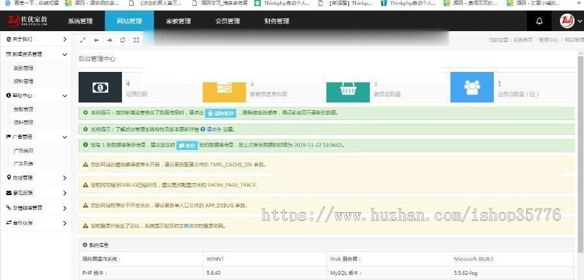Open 资料管理 under 新闻资讯管理

pyautogui.click(x=23, y=82)
